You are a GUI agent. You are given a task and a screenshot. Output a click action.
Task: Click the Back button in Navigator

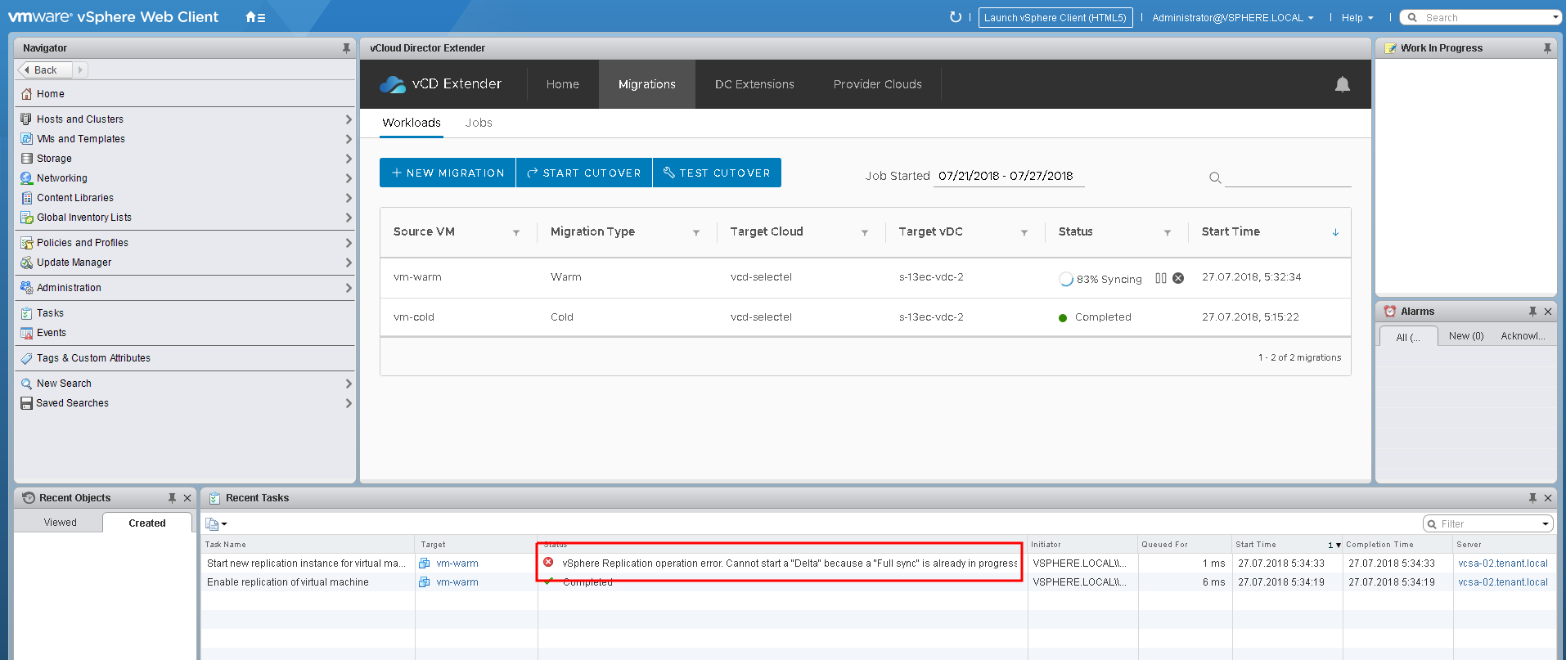tap(45, 70)
